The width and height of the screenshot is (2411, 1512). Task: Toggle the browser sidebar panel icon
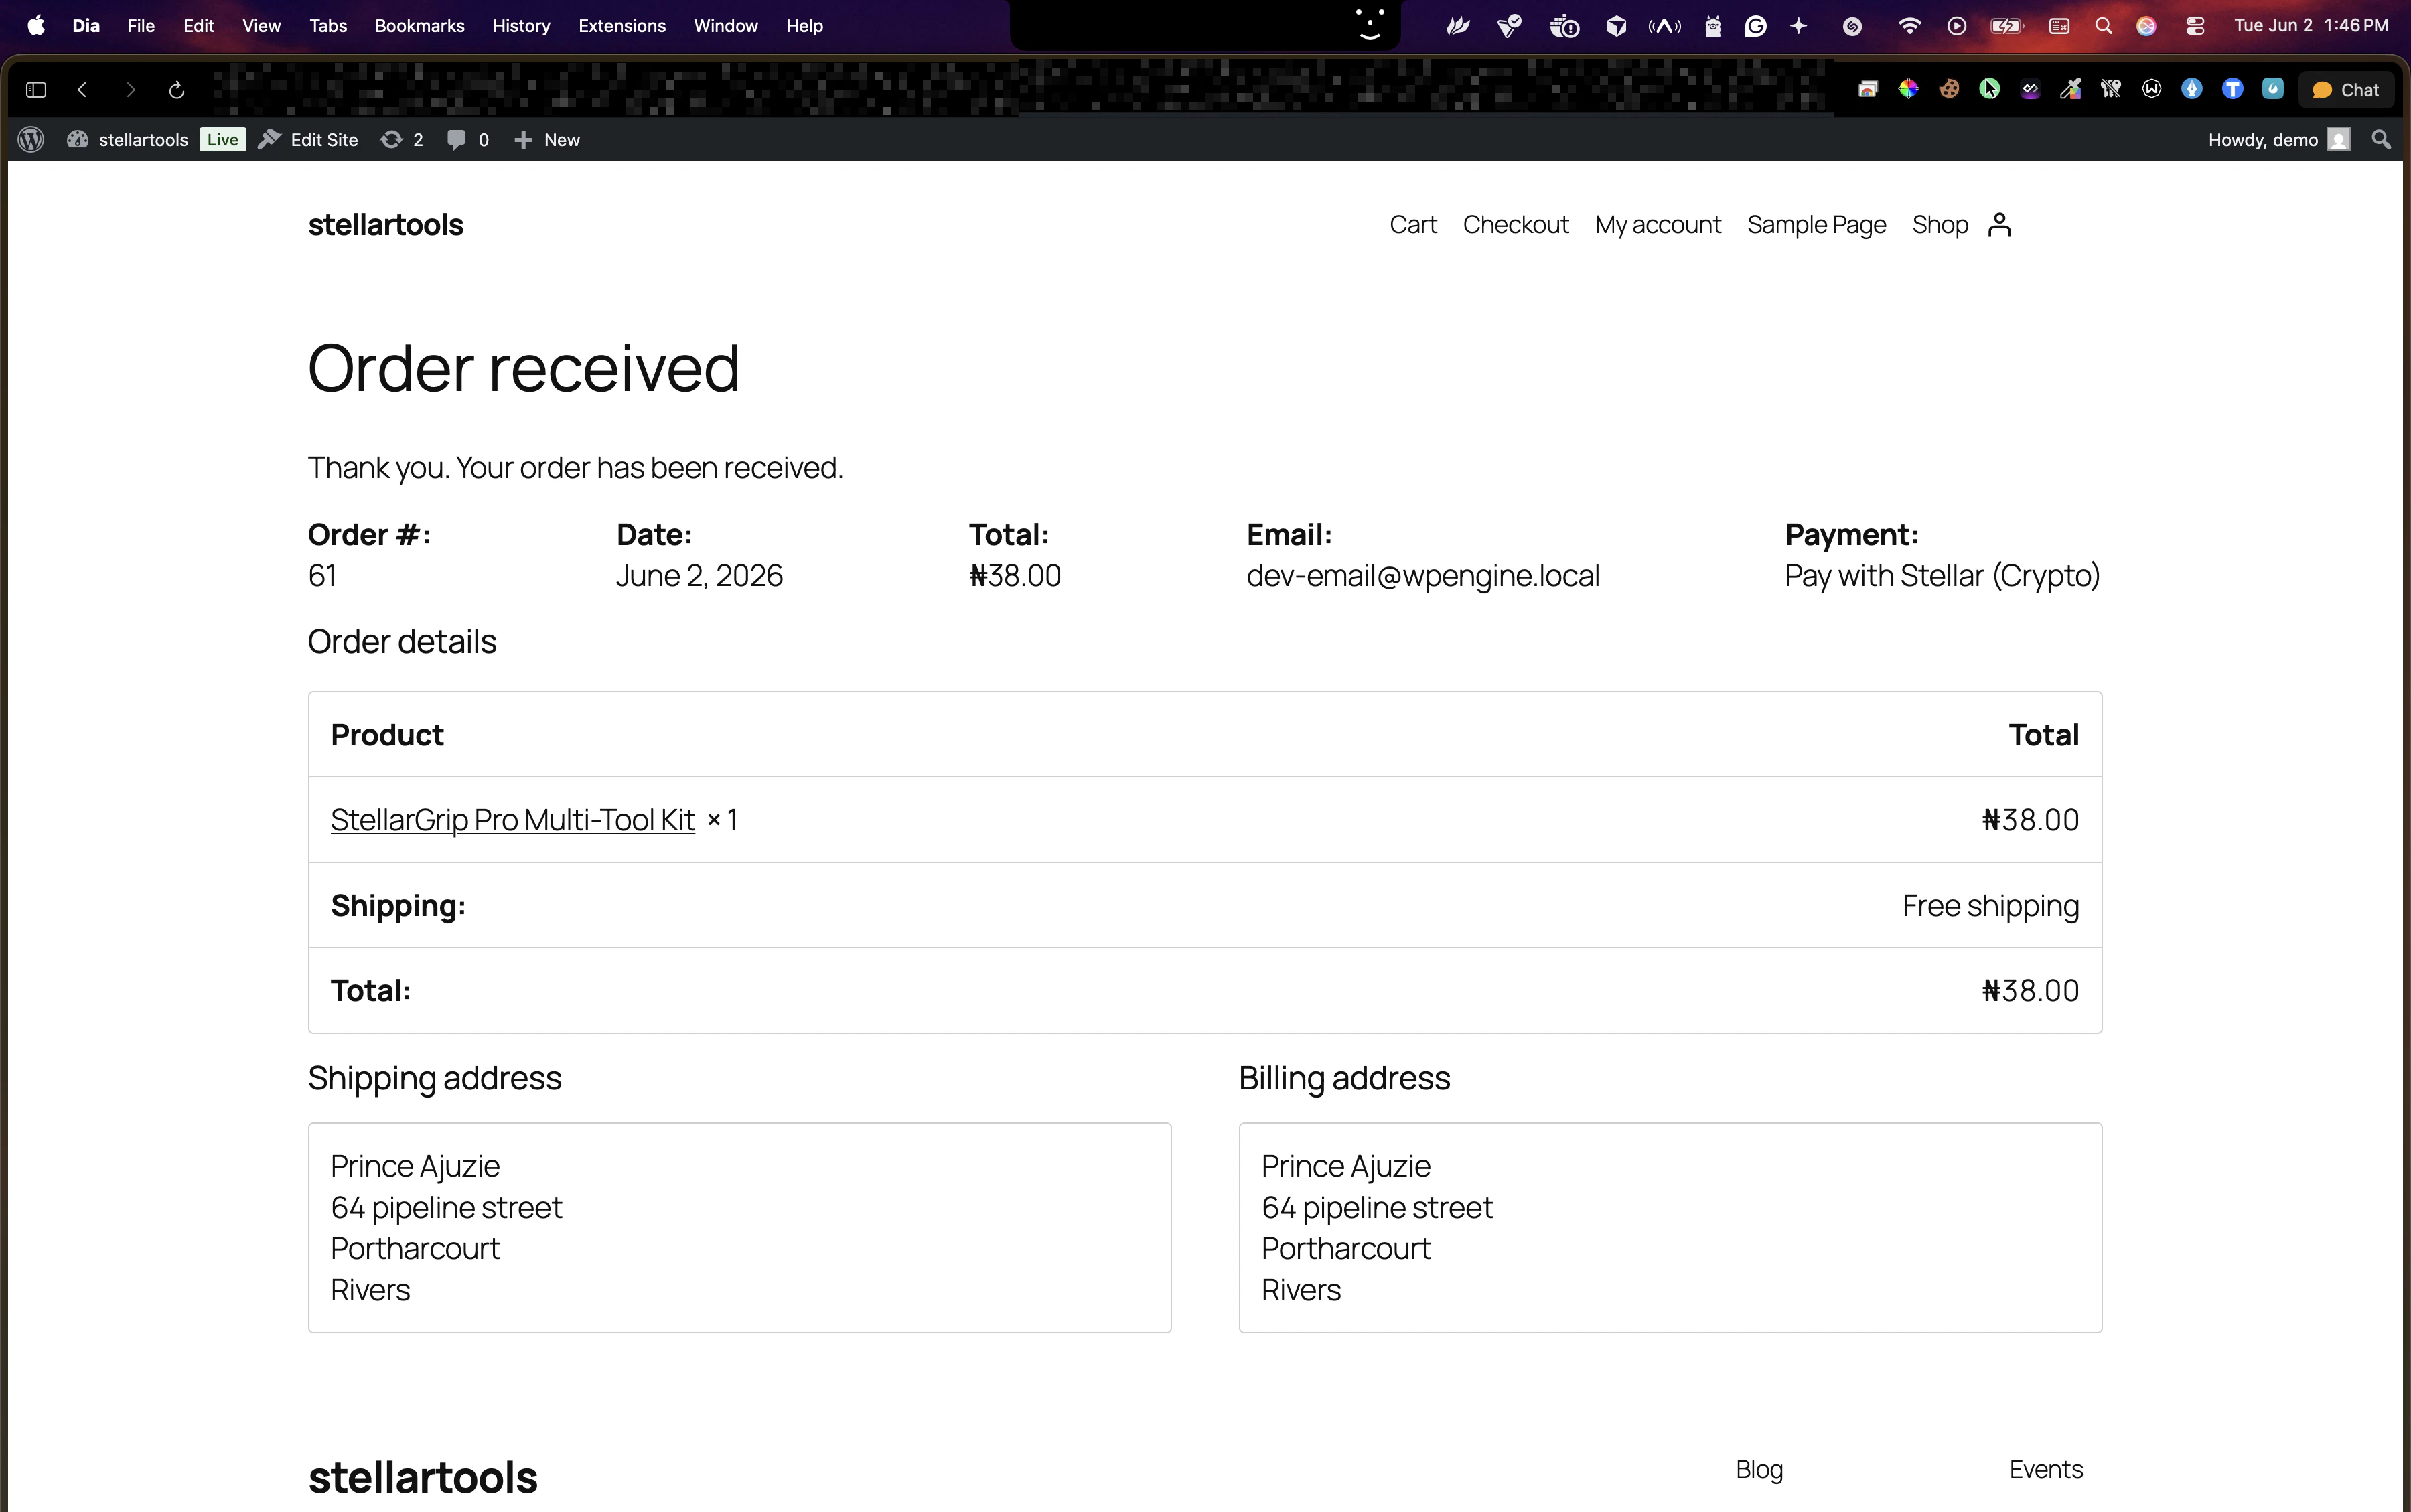(36, 90)
